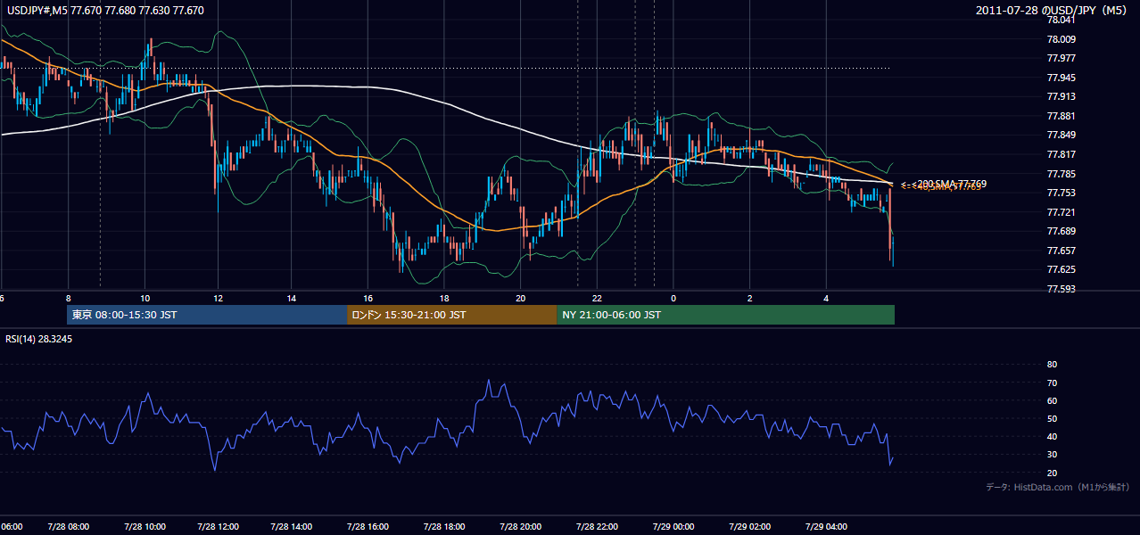Viewport: 1140px width, 535px height.
Task: Click price axis label 77.881
Action: coord(1061,116)
